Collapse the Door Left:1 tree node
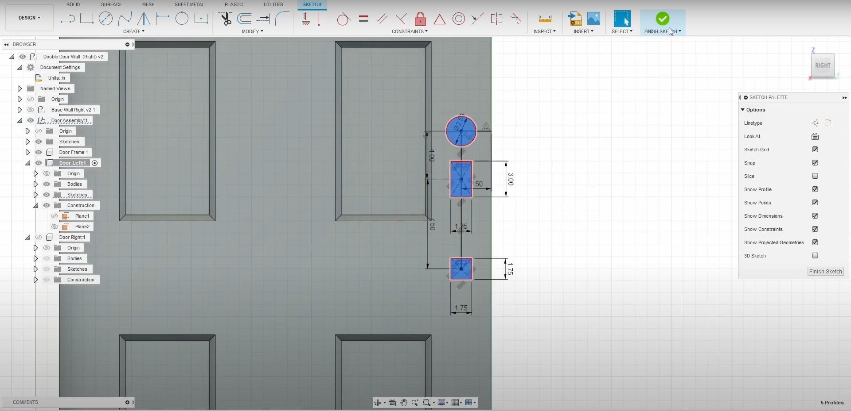 tap(27, 163)
